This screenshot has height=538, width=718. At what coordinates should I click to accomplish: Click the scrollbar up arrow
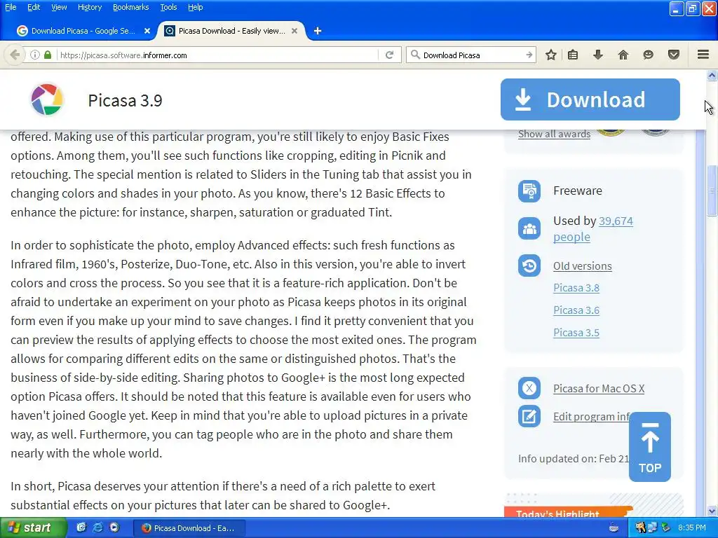point(712,76)
